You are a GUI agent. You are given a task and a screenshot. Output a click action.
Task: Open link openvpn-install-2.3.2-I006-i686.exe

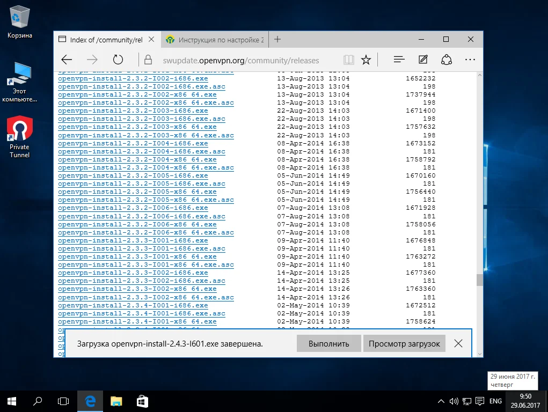tap(133, 208)
